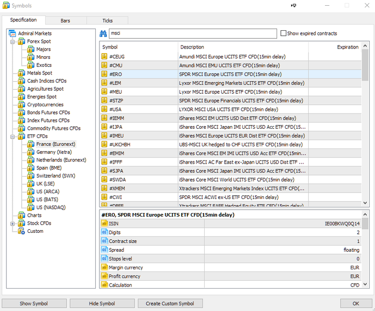Click the Cryptocurrencies folder icon

(x=21, y=105)
